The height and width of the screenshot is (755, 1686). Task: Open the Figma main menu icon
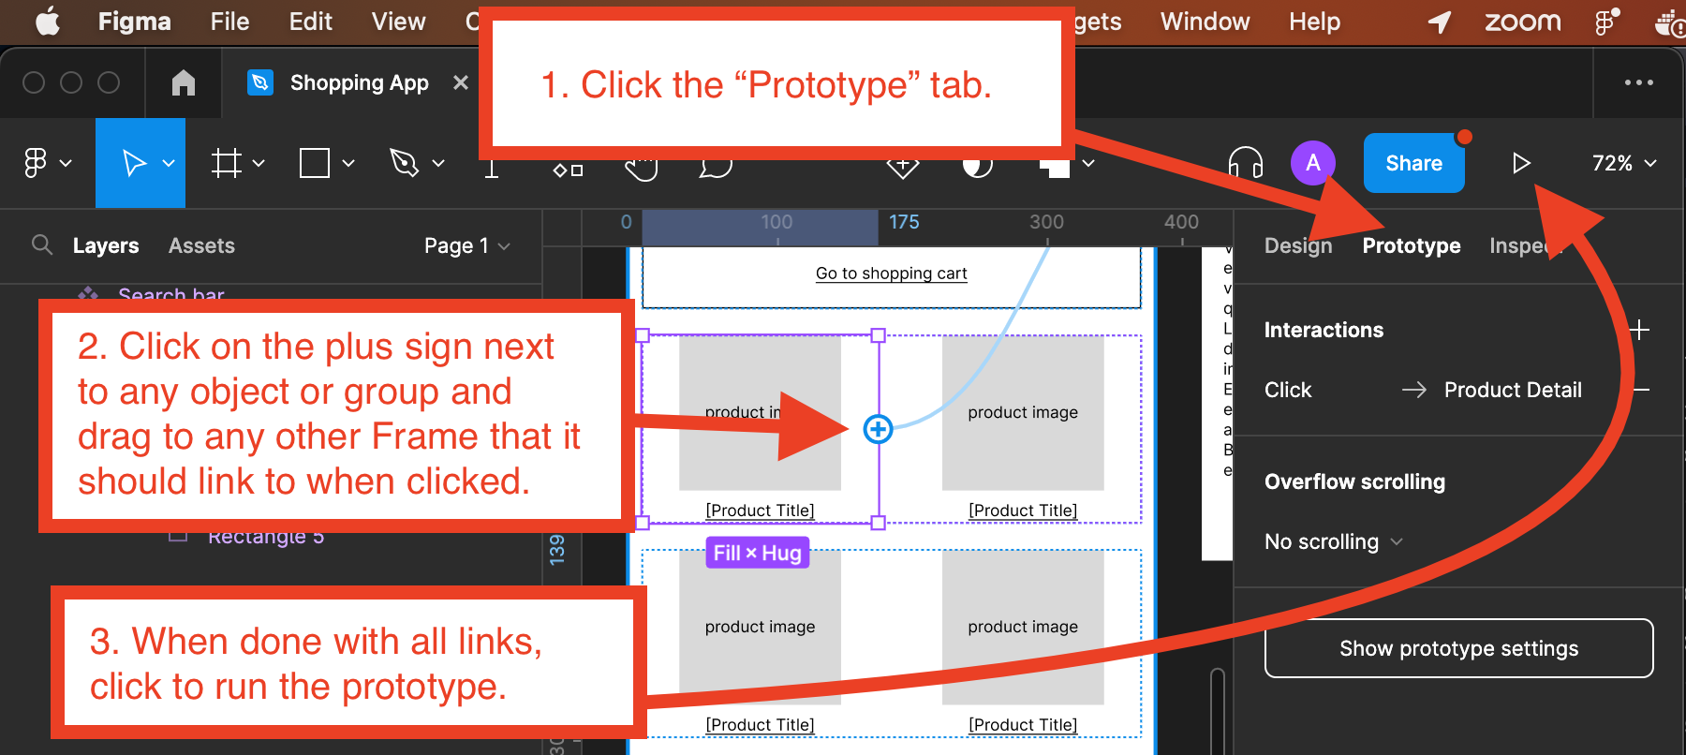35,163
